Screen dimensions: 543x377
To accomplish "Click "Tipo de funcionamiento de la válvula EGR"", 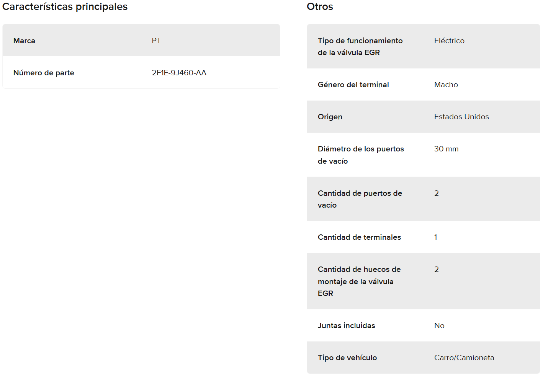I will click(360, 47).
